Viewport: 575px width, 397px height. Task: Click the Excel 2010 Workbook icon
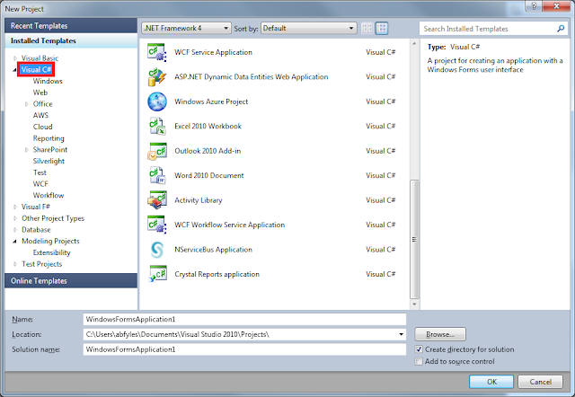point(157,126)
